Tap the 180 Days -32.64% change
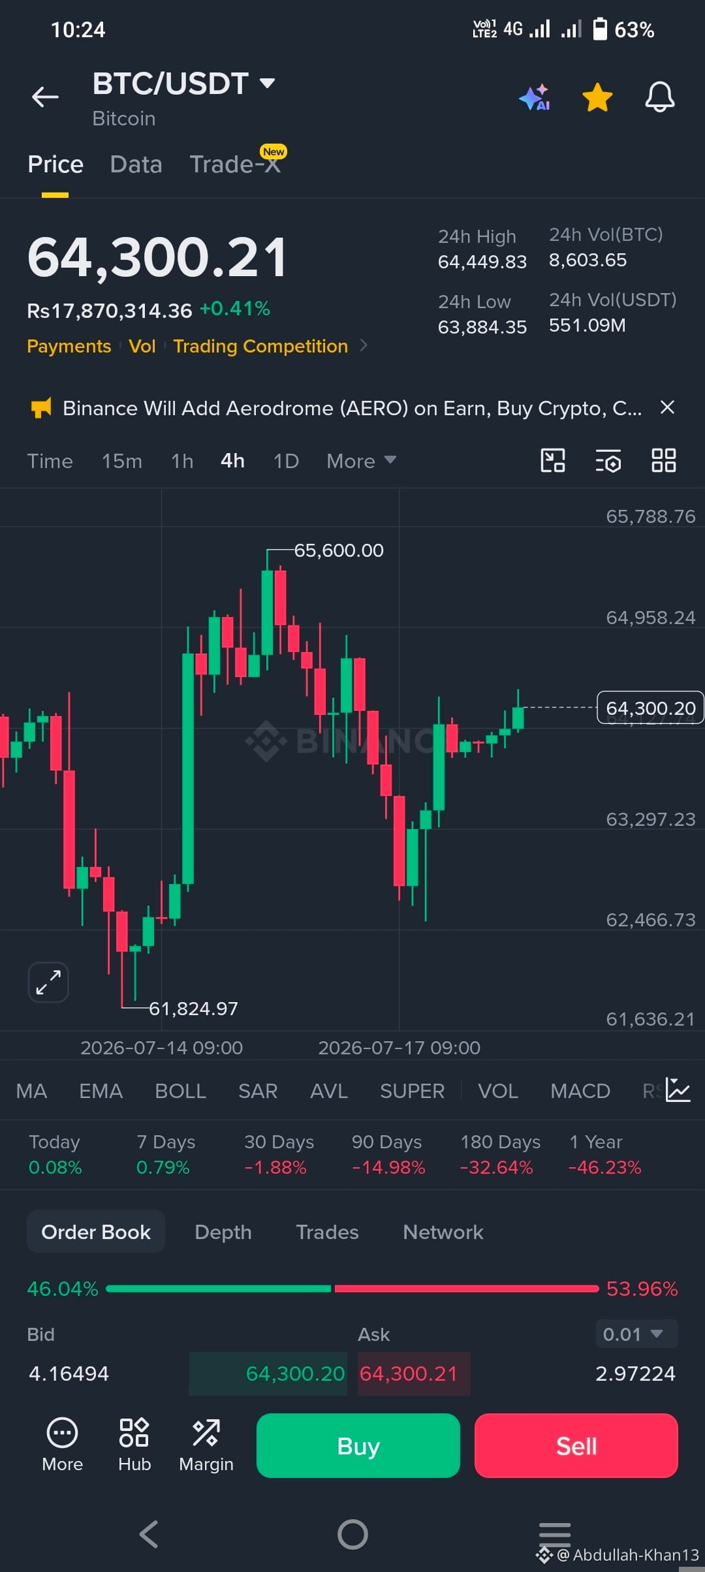Screen dimensions: 705x1572 pyautogui.click(x=500, y=1154)
